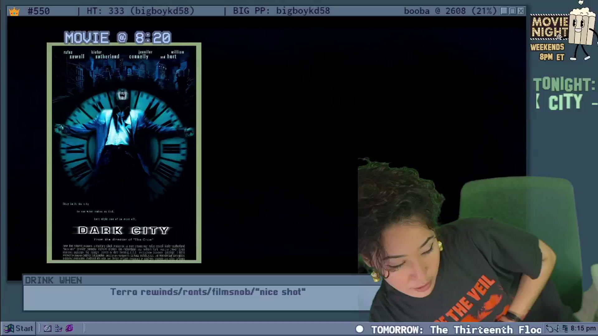Open the network computers quick-launch icon
The height and width of the screenshot is (336, 598).
pos(58,329)
